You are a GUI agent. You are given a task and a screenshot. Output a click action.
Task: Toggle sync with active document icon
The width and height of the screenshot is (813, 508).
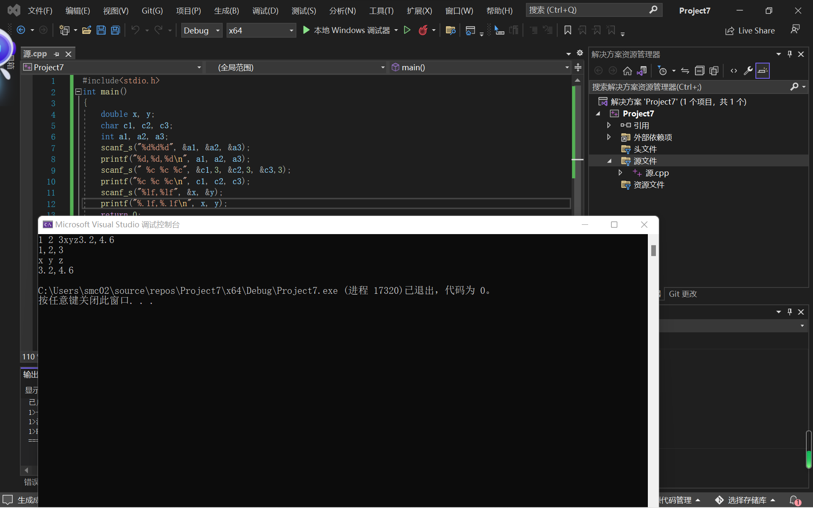(685, 71)
